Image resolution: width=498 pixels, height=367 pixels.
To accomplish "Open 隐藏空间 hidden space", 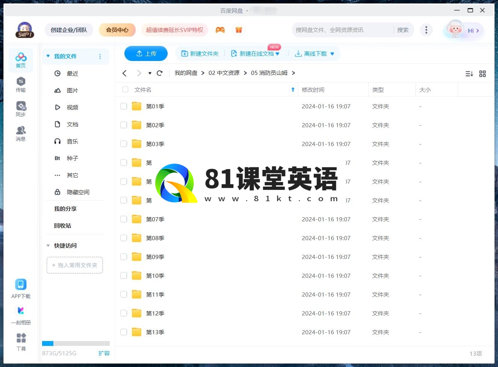I will pyautogui.click(x=78, y=192).
